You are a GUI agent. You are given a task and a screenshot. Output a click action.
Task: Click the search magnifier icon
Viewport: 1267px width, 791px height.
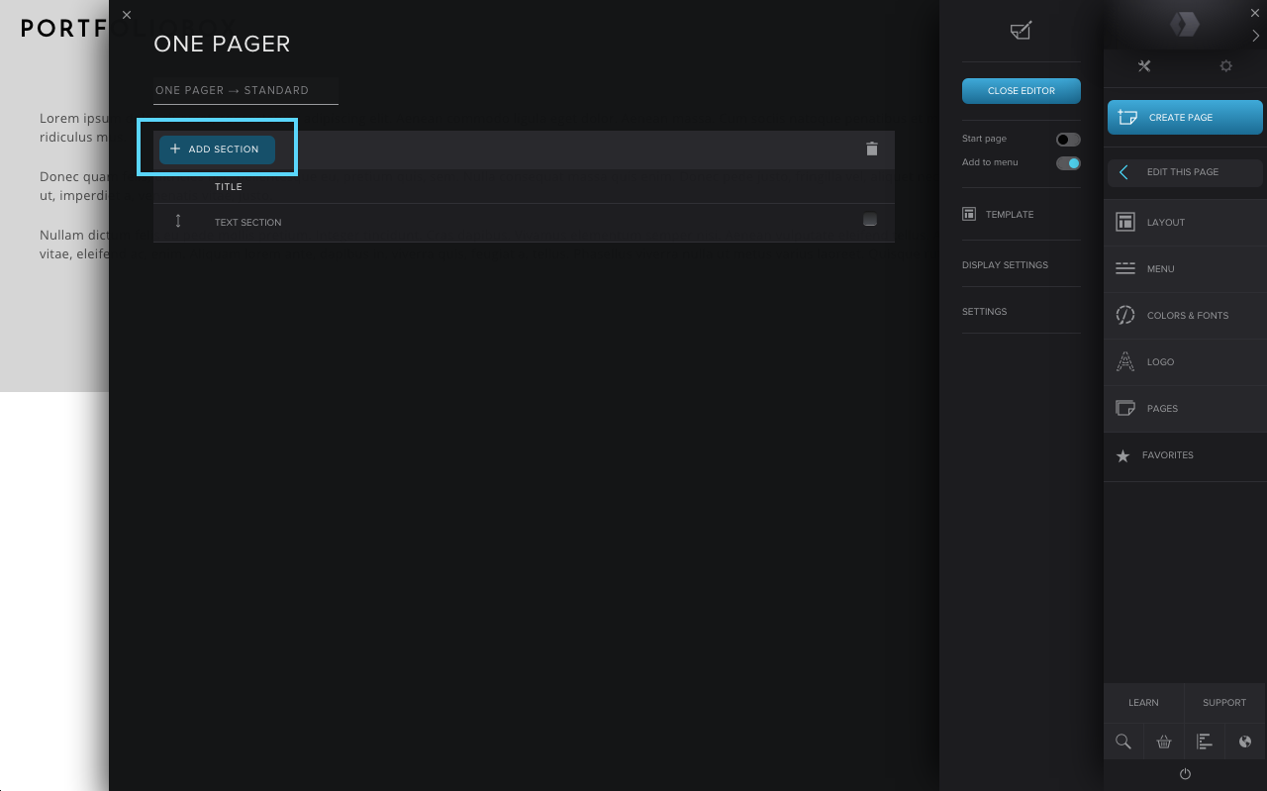[1123, 742]
